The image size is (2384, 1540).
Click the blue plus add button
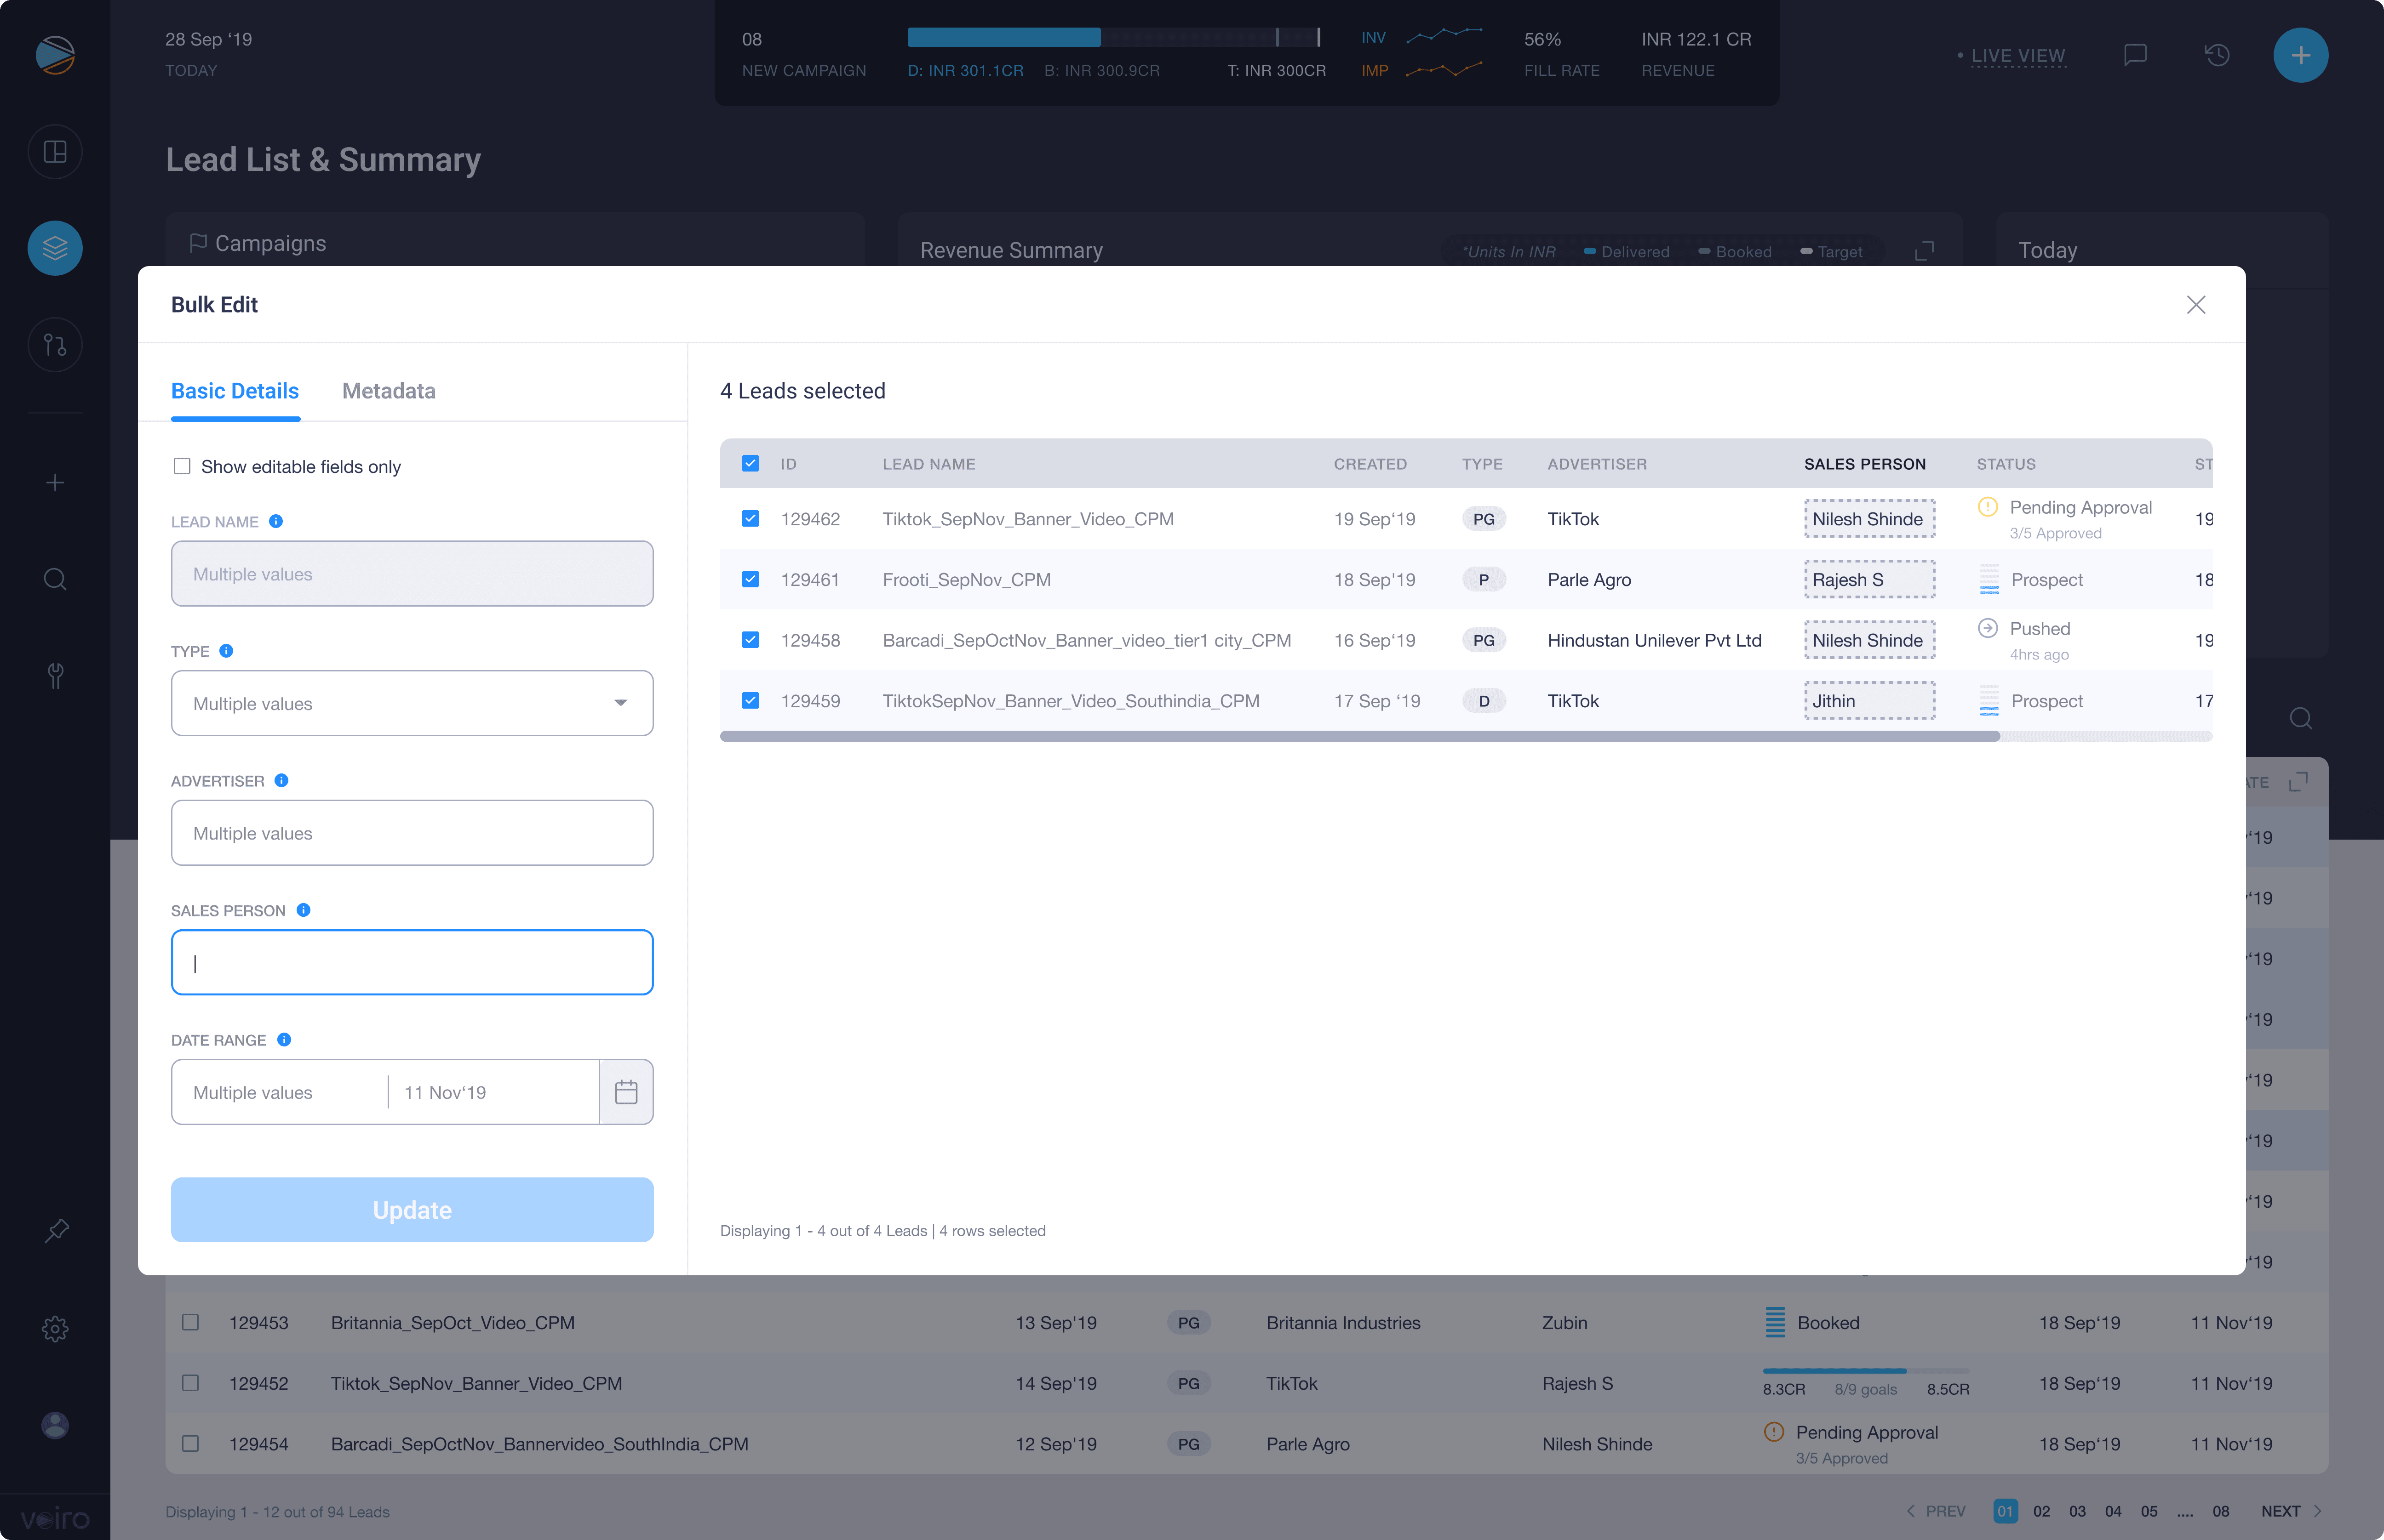coord(2300,55)
